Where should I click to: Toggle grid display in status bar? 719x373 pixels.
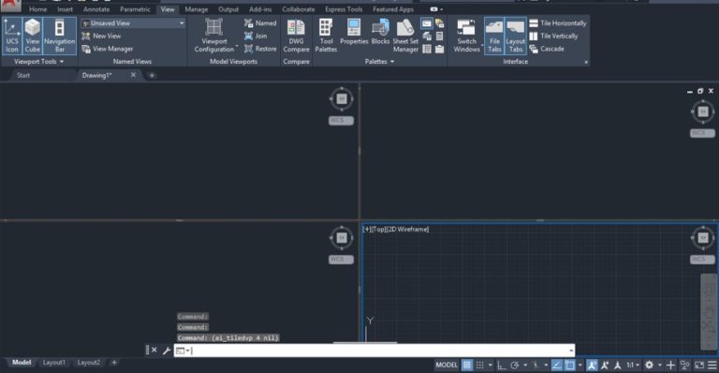coord(467,365)
